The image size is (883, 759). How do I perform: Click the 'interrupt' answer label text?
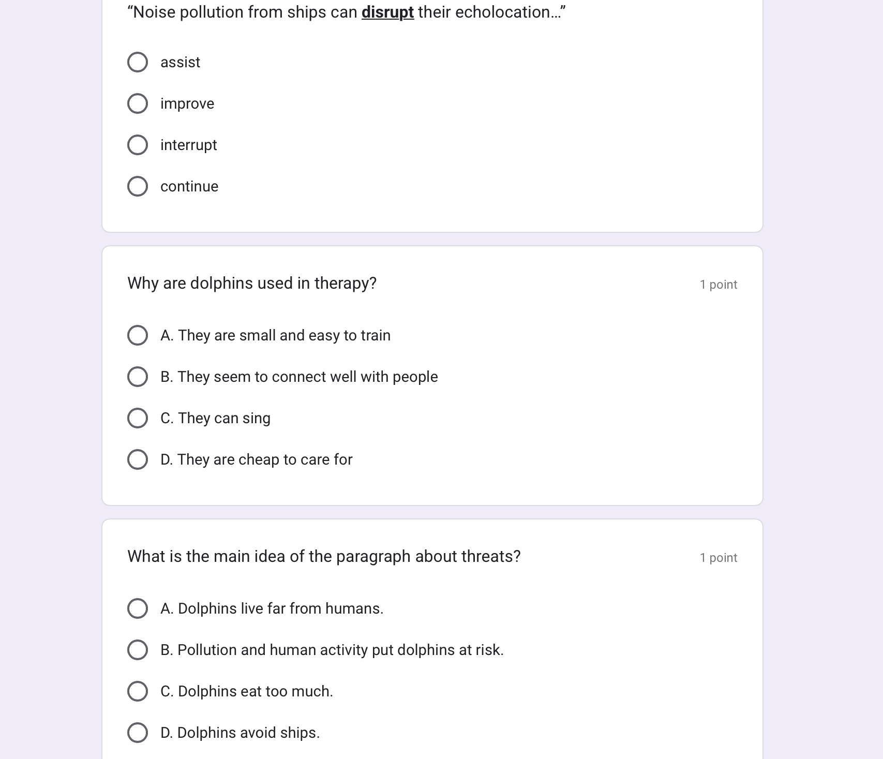[189, 145]
